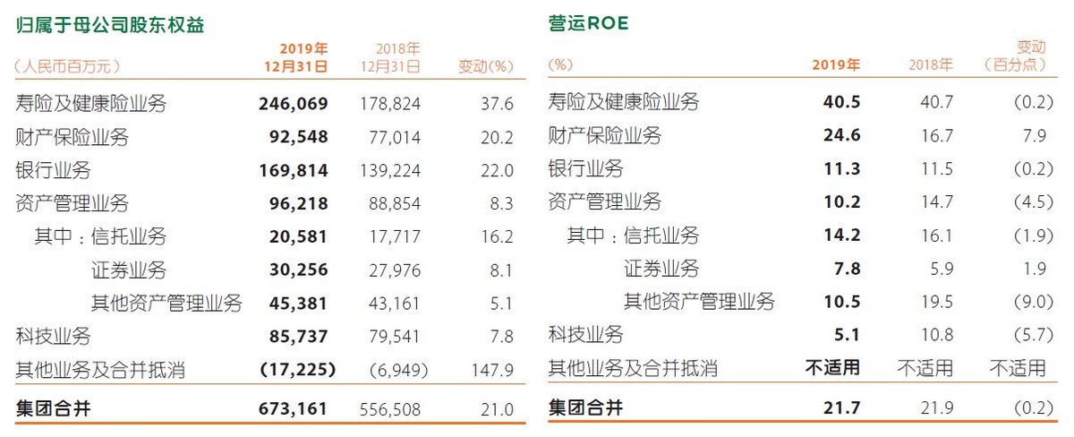This screenshot has height=437, width=1074.
Task: Select the ROE value 24.6
Action: 843,136
